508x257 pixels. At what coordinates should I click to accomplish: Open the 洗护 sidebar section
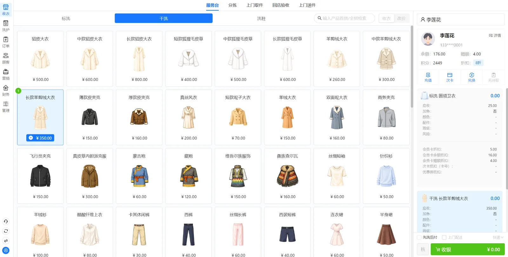[6, 26]
